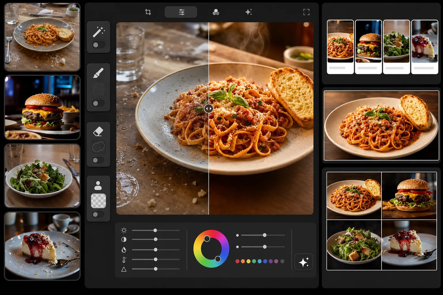Open the salad photo in left sidebar
This screenshot has height=295, width=443.
pyautogui.click(x=42, y=176)
